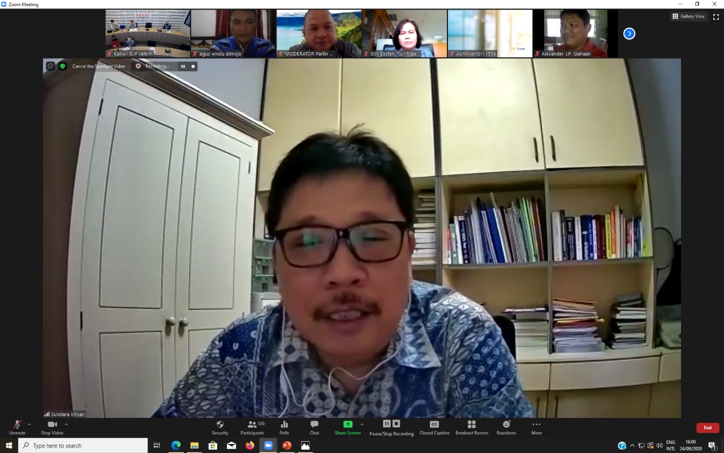This screenshot has width=724, height=453.
Task: Click the Windows taskbar search box
Action: 83,446
